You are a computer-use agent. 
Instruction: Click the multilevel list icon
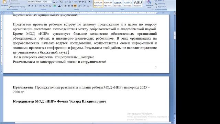[x=75, y=2]
